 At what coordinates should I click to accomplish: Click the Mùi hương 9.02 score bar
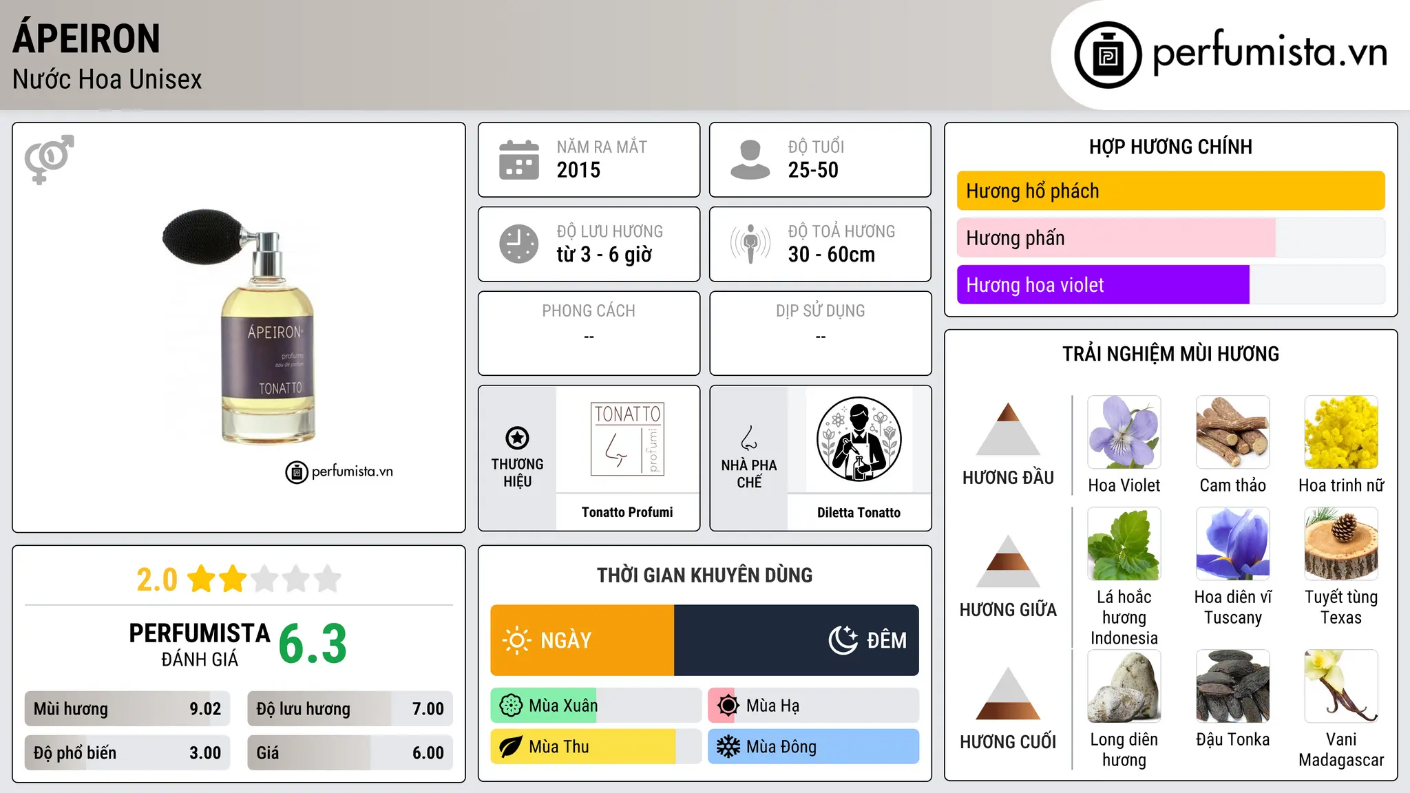127,708
